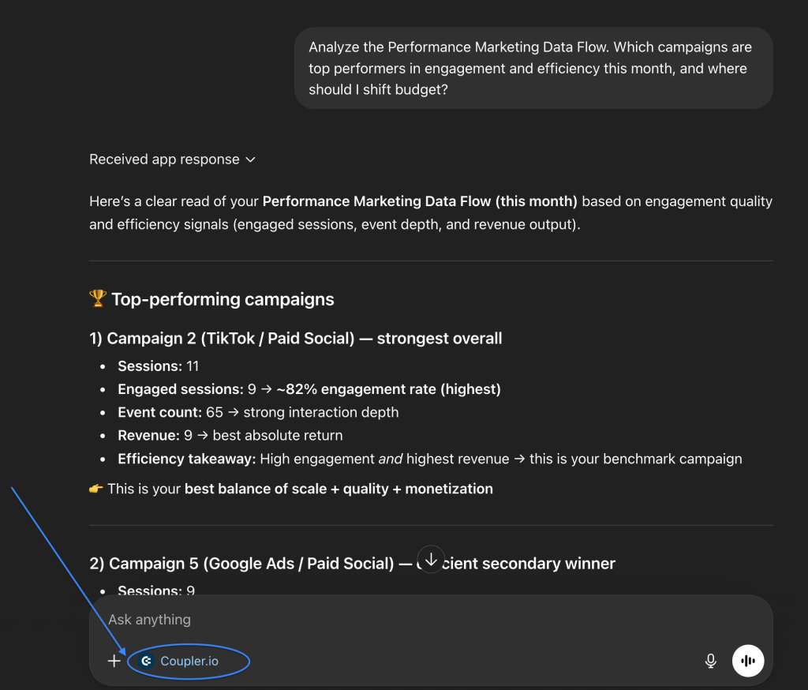Start voice mode with the waveform button
This screenshot has width=808, height=690.
(748, 661)
